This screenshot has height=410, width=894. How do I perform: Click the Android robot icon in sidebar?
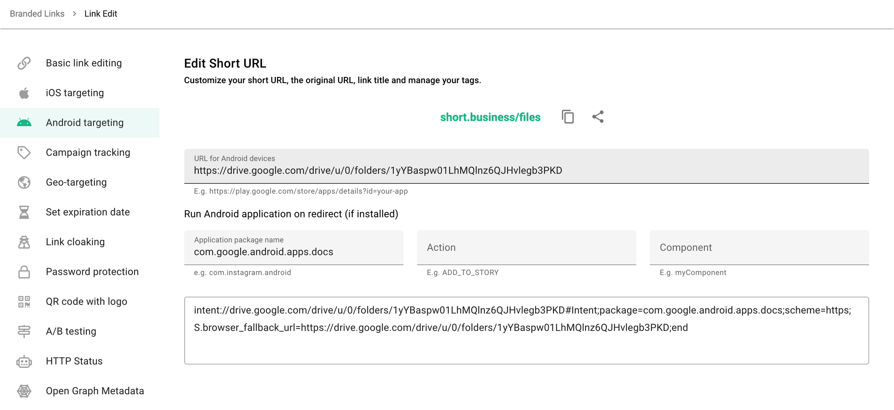pos(24,123)
